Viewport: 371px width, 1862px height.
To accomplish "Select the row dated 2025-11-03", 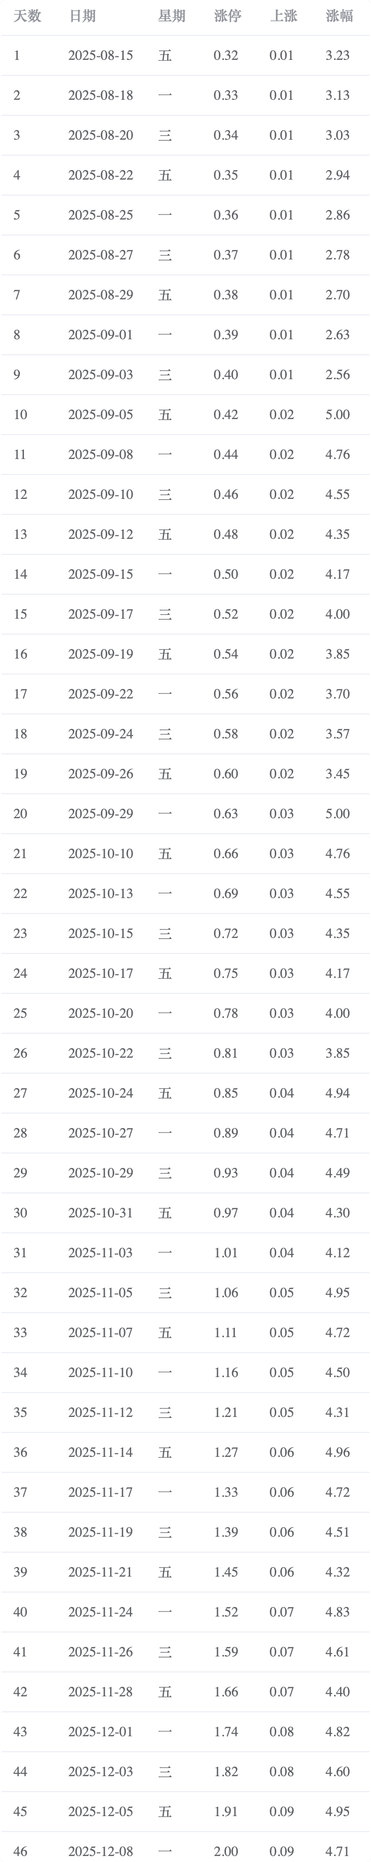I will 185,1253.
